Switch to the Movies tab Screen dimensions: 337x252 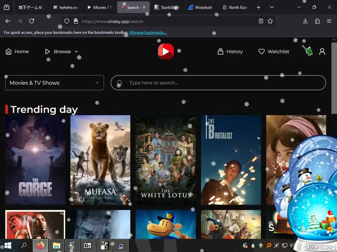100,7
